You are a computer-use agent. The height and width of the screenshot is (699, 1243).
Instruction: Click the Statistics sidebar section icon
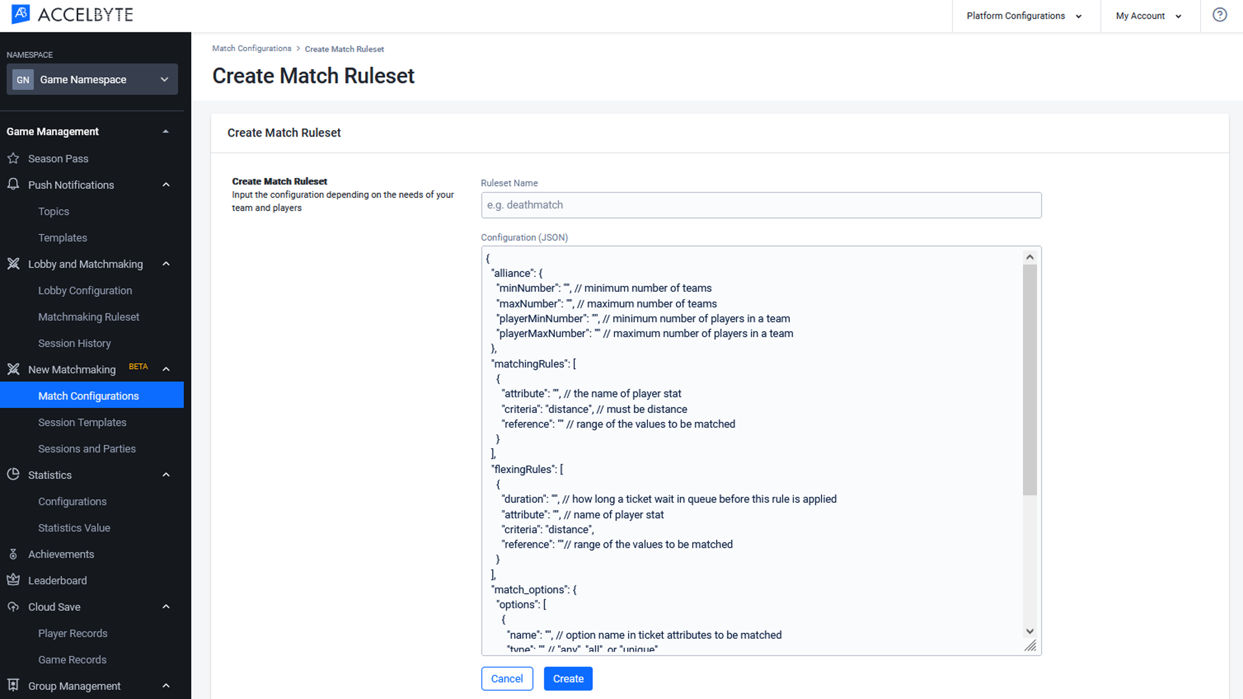click(x=13, y=474)
